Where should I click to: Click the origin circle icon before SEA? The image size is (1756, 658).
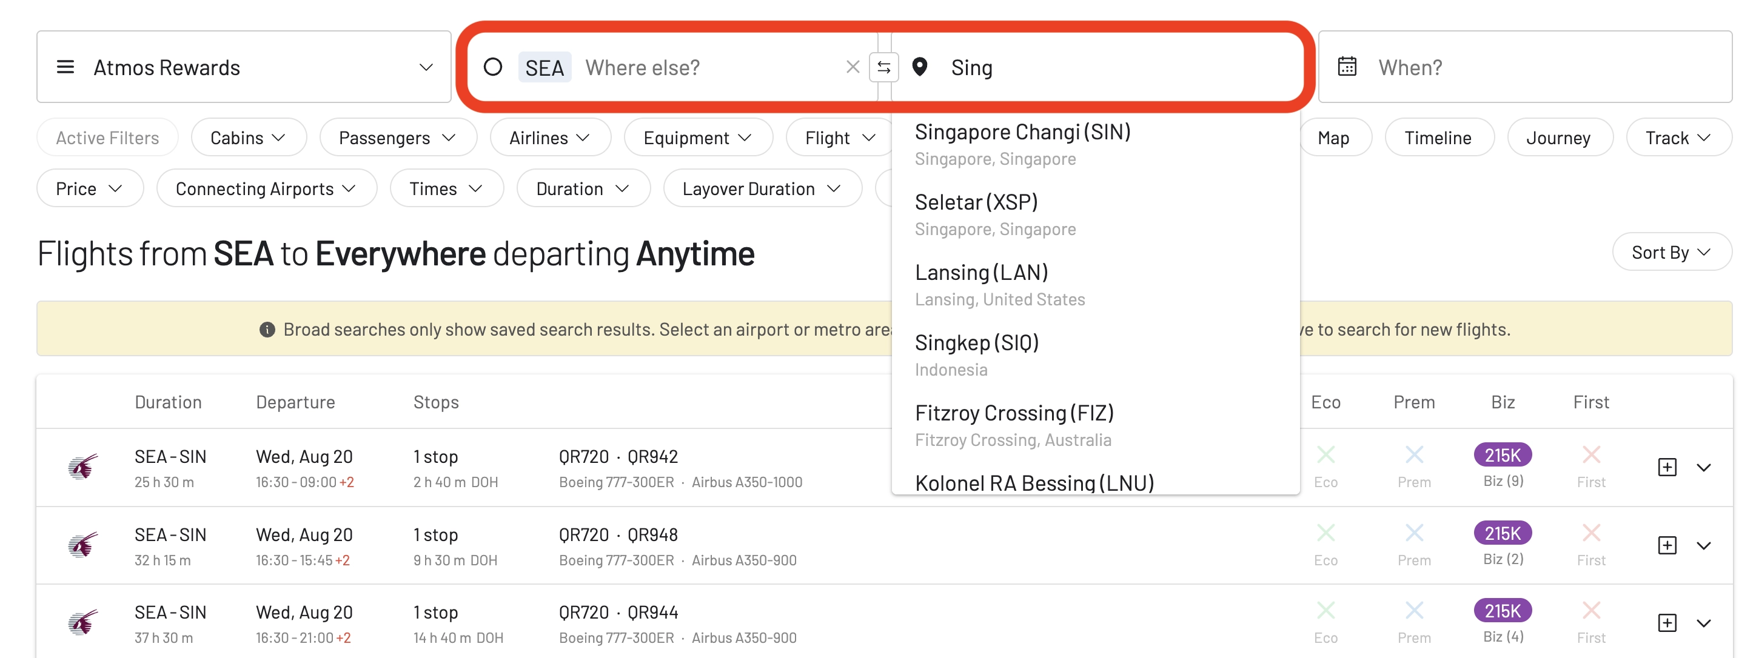click(x=493, y=67)
